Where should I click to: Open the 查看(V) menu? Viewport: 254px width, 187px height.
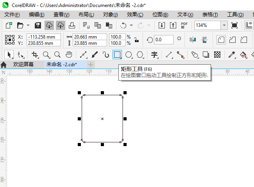(61, 15)
